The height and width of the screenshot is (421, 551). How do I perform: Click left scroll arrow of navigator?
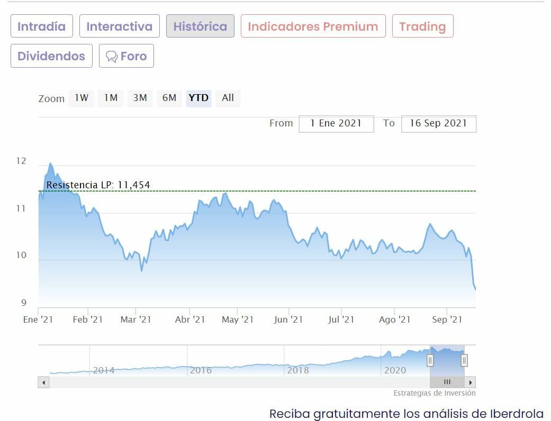[x=44, y=382]
